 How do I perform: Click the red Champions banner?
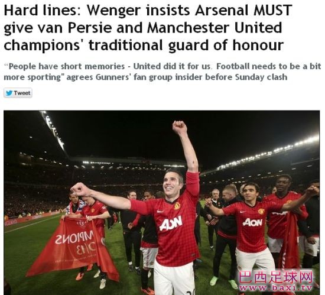pos(73,247)
